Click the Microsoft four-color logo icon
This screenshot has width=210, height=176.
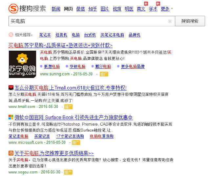pos(11,117)
